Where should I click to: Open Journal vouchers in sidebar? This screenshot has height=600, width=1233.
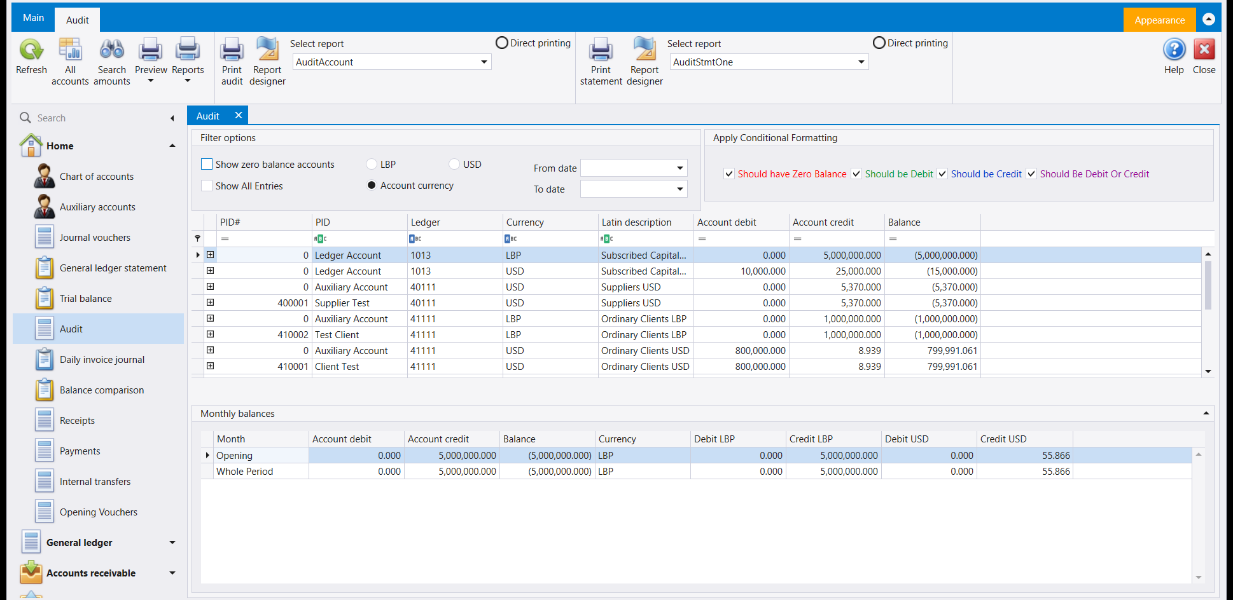click(x=95, y=238)
